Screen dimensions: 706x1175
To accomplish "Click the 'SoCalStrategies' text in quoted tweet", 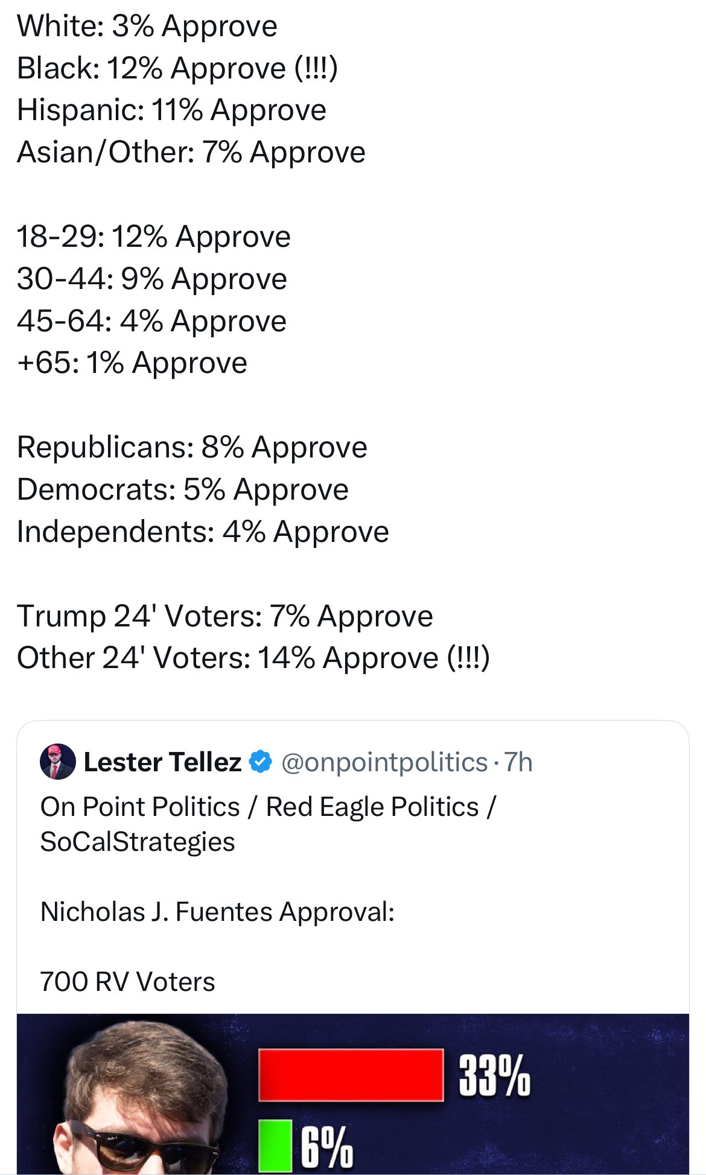I will 138,842.
